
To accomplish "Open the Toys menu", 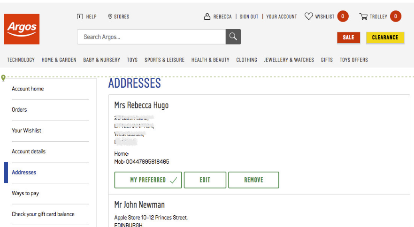I will point(132,60).
